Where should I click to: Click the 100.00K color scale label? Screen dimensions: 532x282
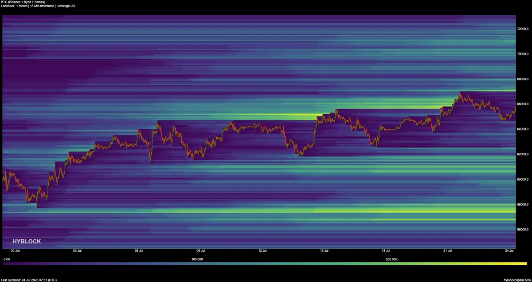tap(197, 259)
